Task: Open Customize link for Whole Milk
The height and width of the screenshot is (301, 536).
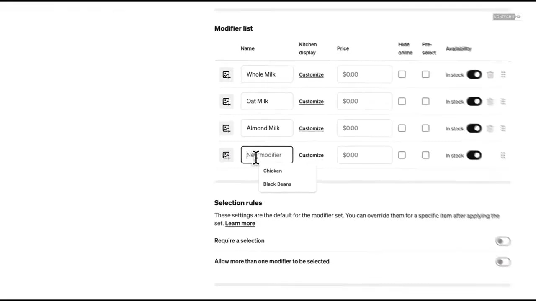Action: coord(311,74)
